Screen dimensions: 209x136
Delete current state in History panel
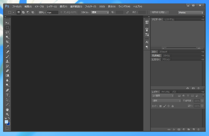(x=199, y=88)
